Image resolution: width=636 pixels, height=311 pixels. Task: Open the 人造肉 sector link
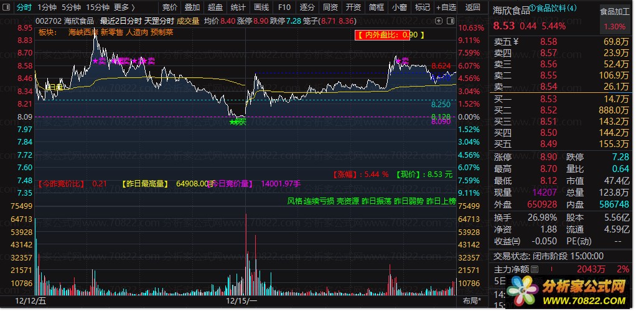pos(137,32)
